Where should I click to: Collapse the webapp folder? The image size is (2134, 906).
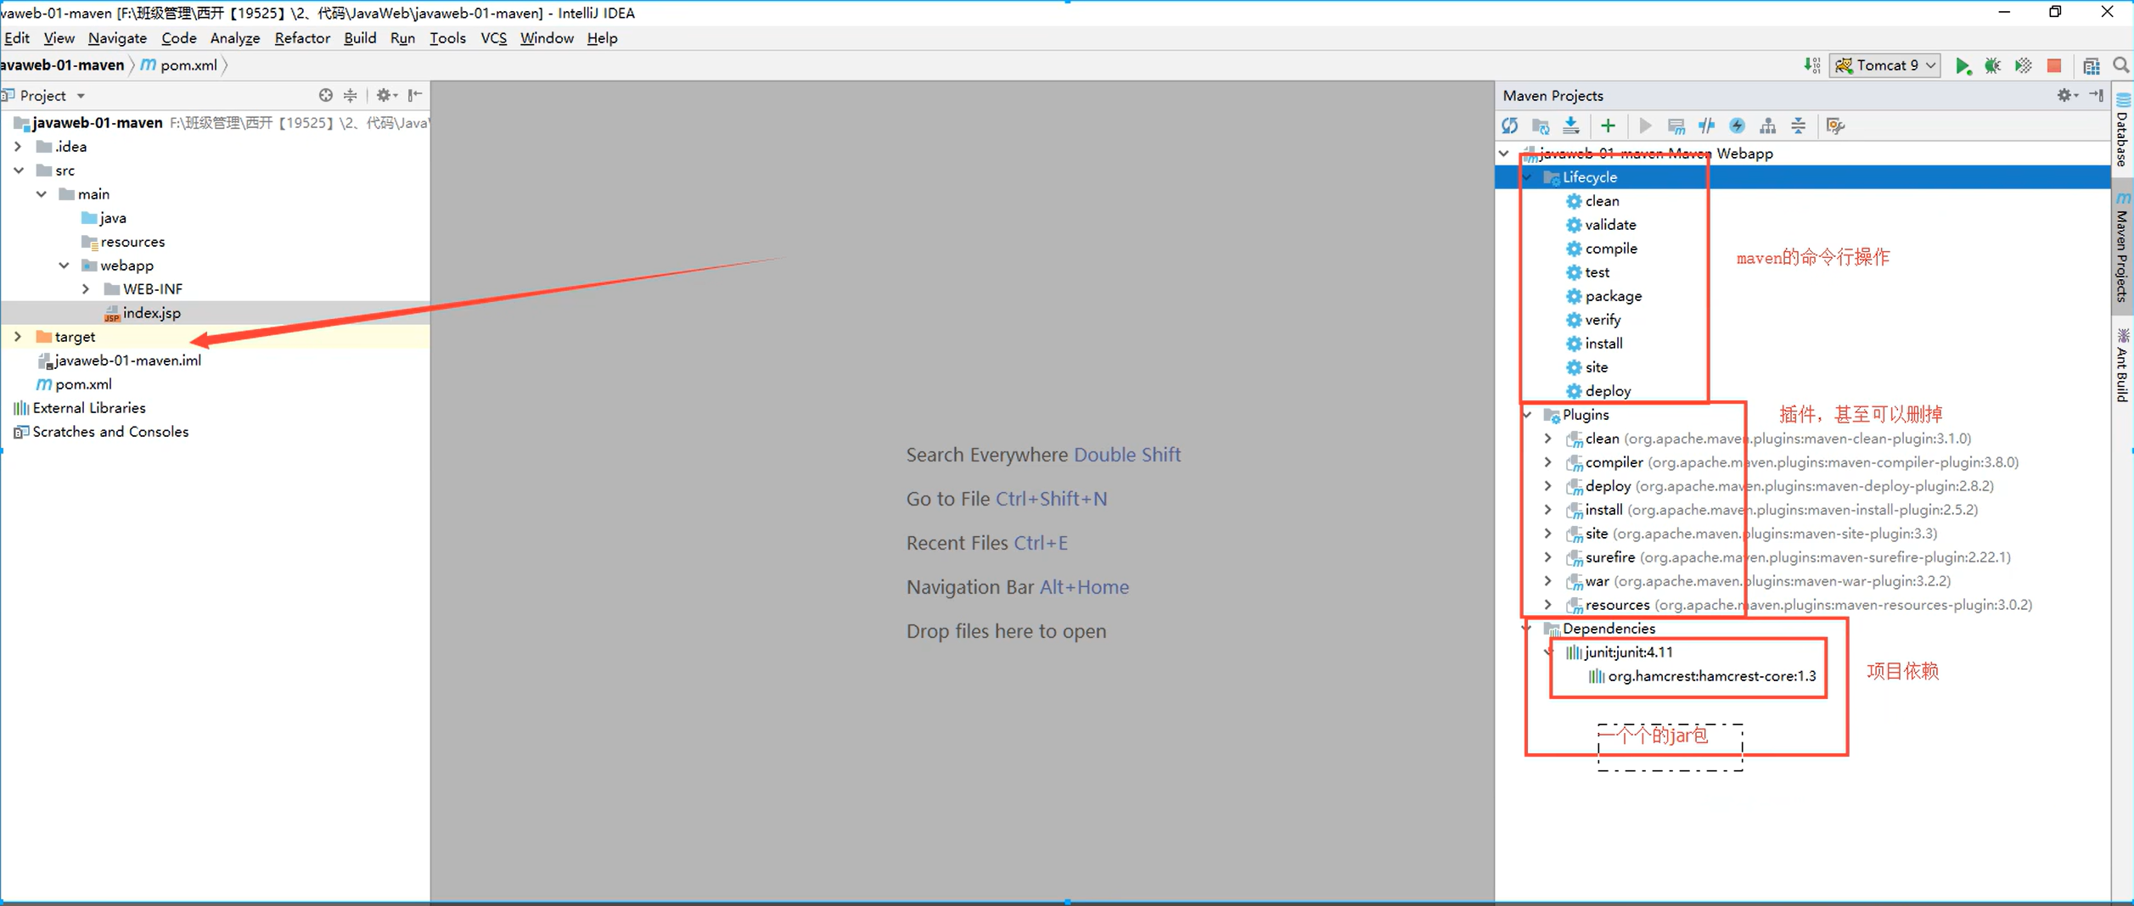[x=64, y=265]
